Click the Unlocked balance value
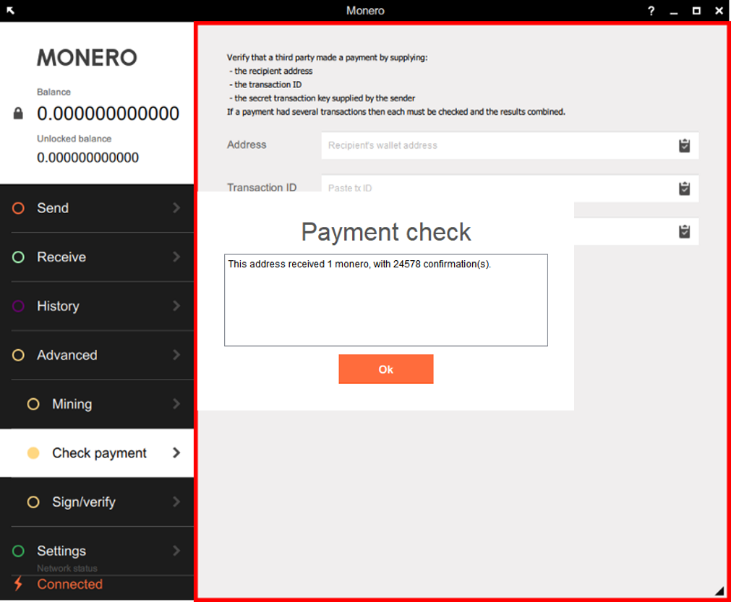The image size is (731, 602). 87,158
